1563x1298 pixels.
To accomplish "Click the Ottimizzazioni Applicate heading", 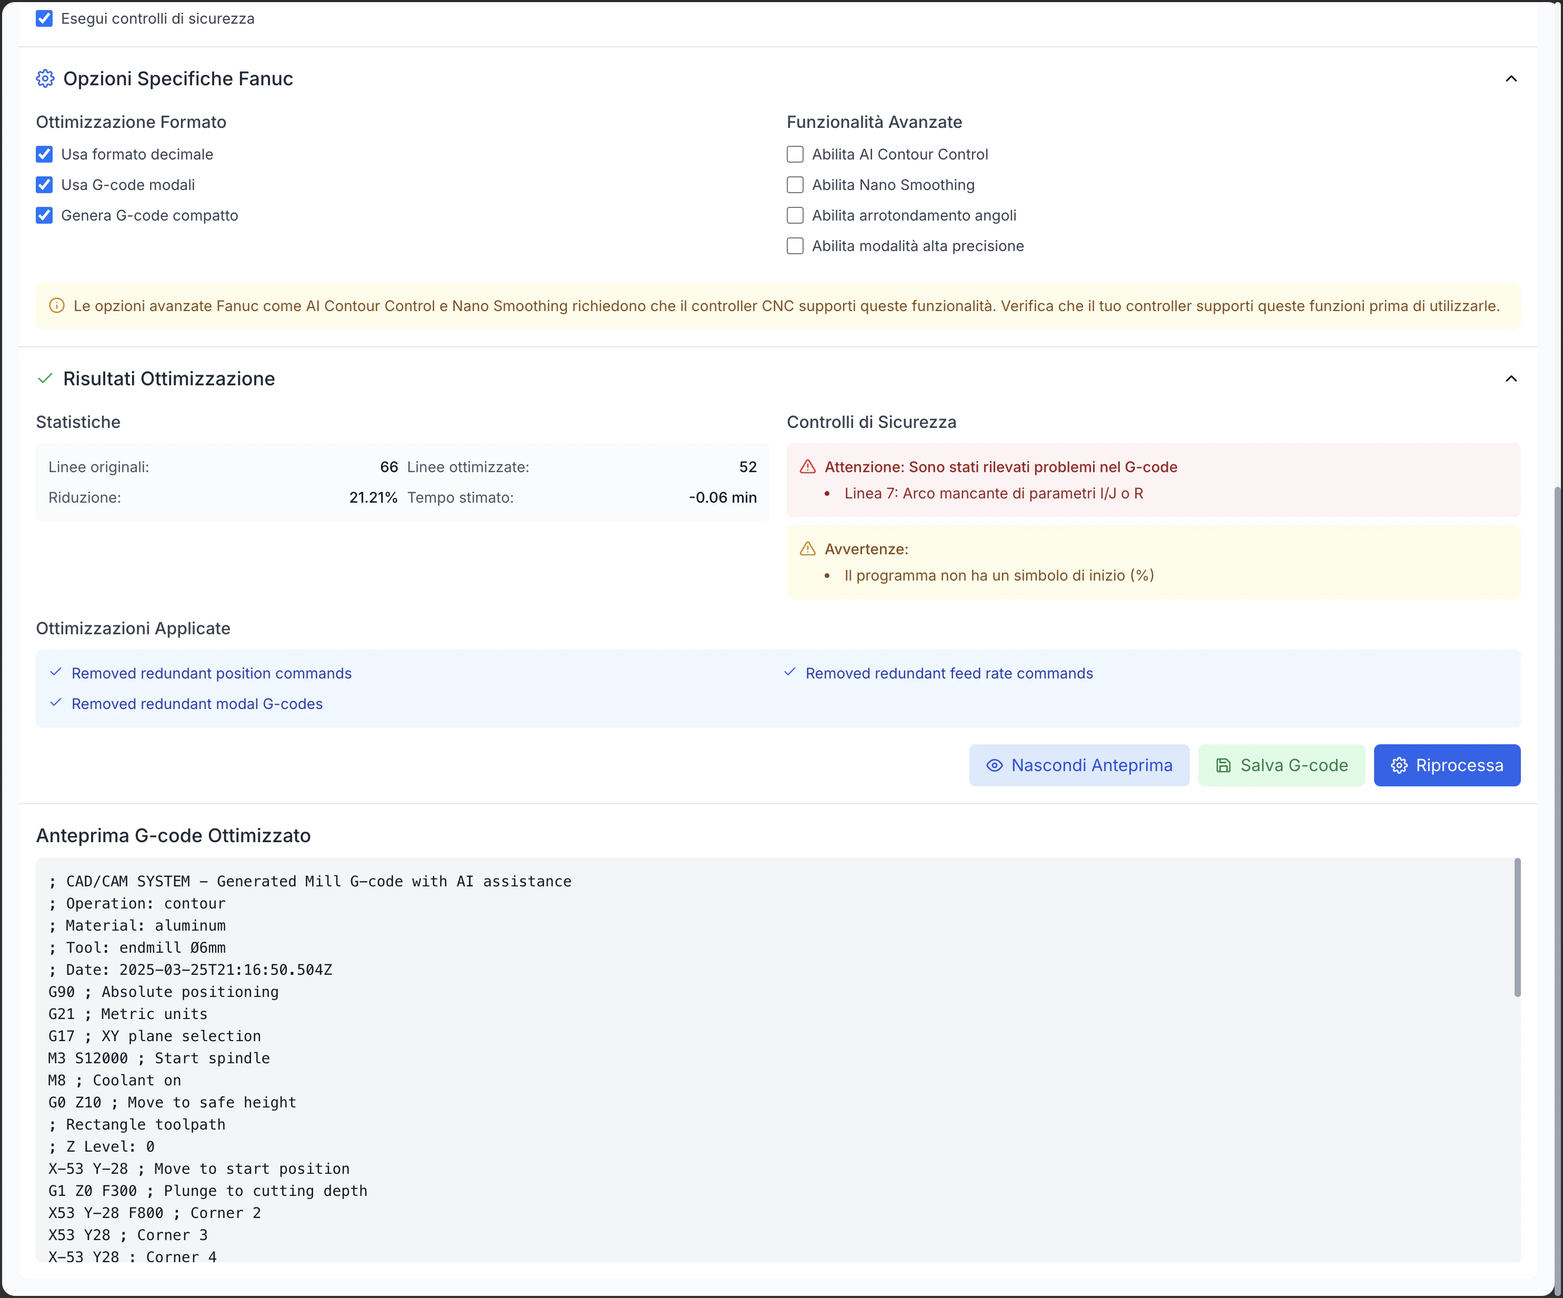I will click(x=133, y=629).
